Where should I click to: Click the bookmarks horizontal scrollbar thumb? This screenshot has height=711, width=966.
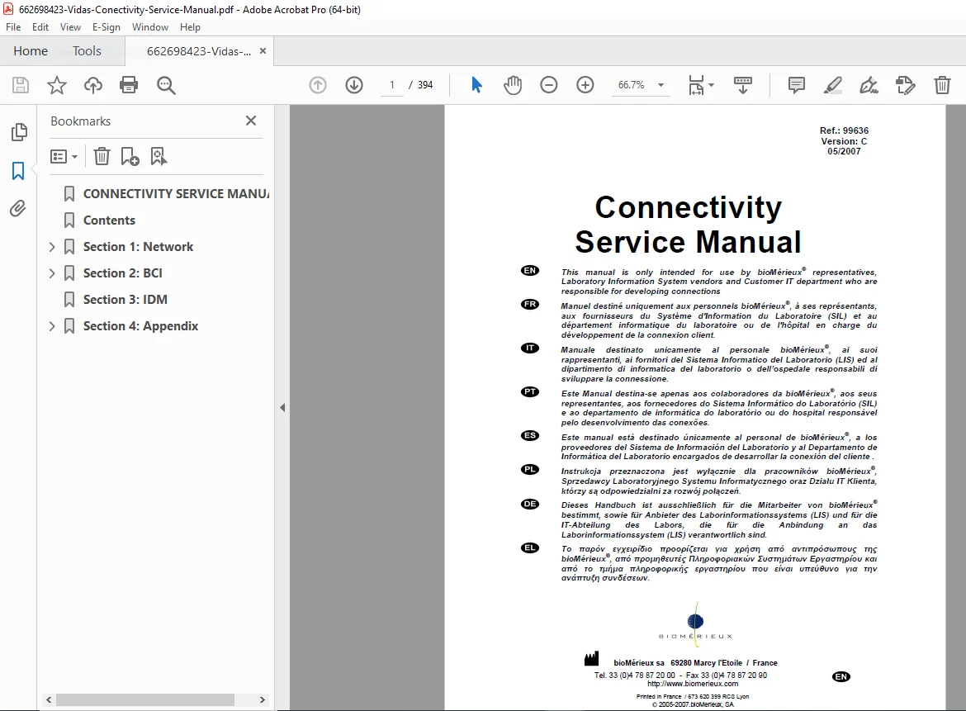[145, 700]
